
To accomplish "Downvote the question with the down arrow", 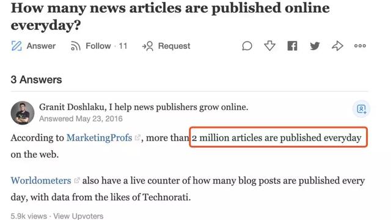I will tap(269, 46).
